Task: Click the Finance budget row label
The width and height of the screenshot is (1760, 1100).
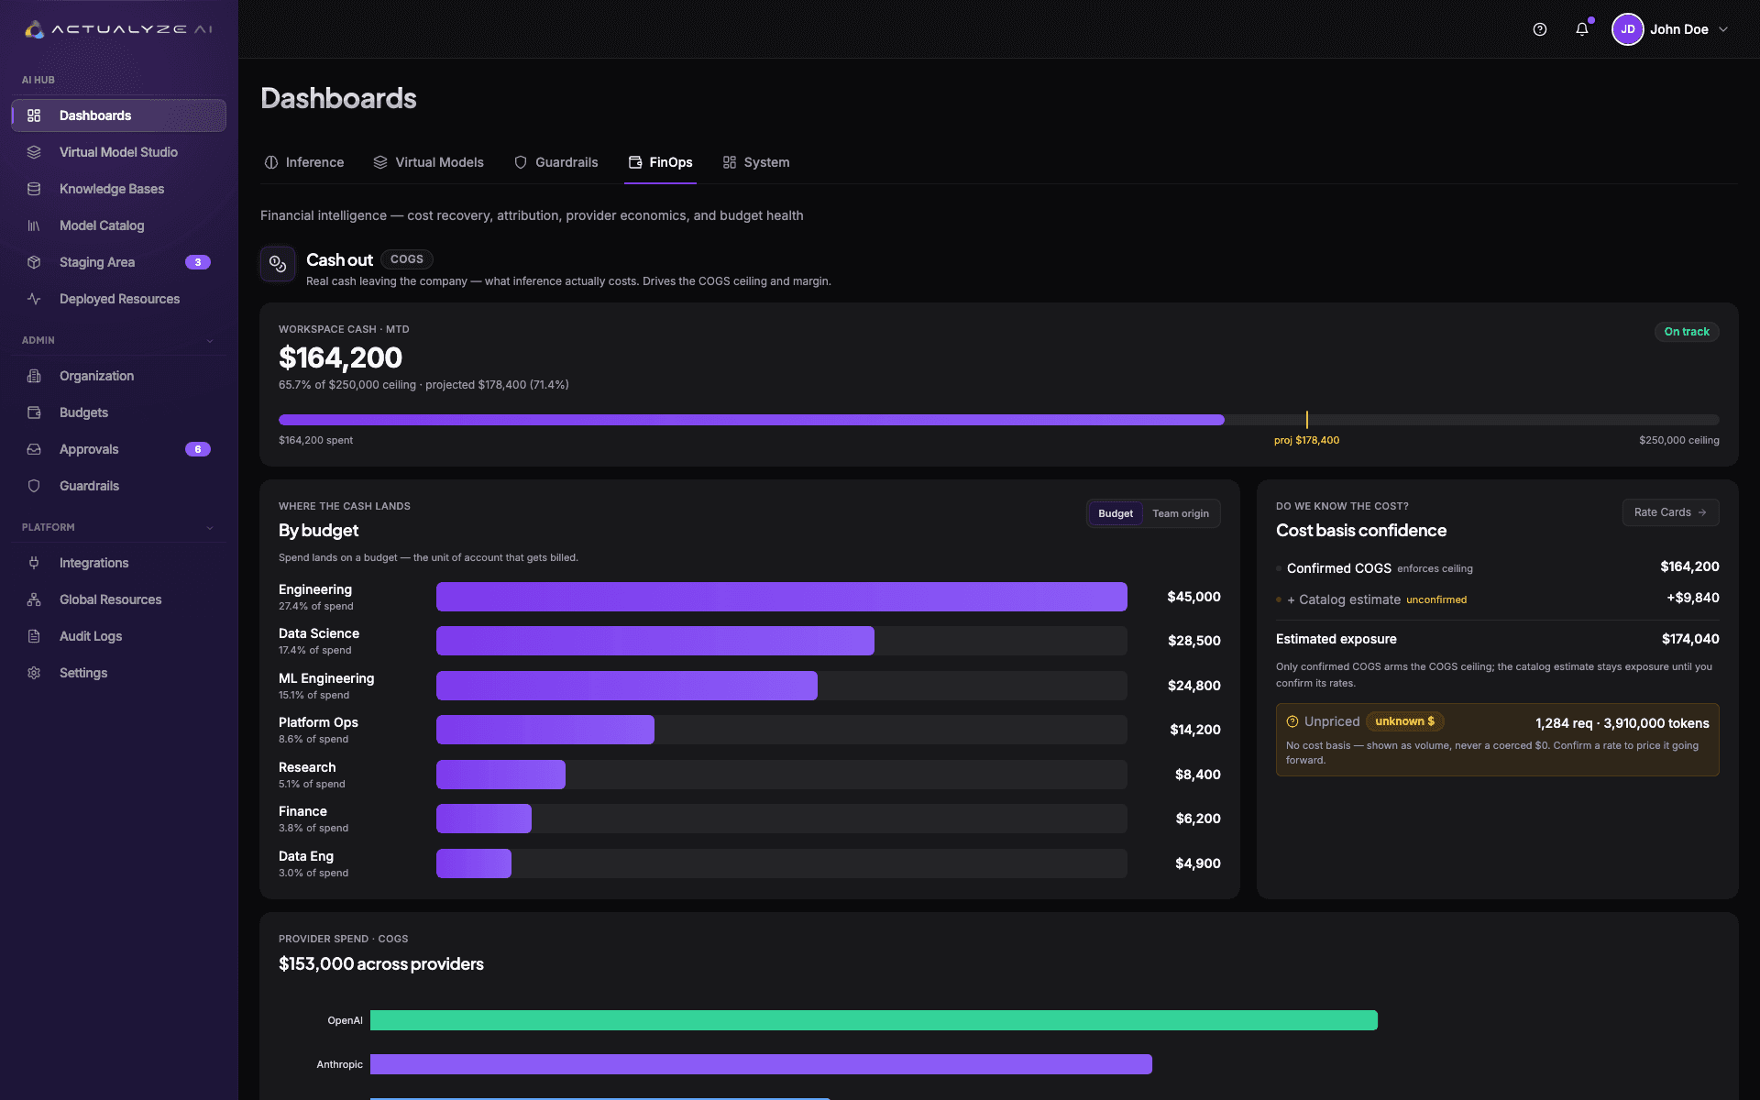Action: pos(302,811)
